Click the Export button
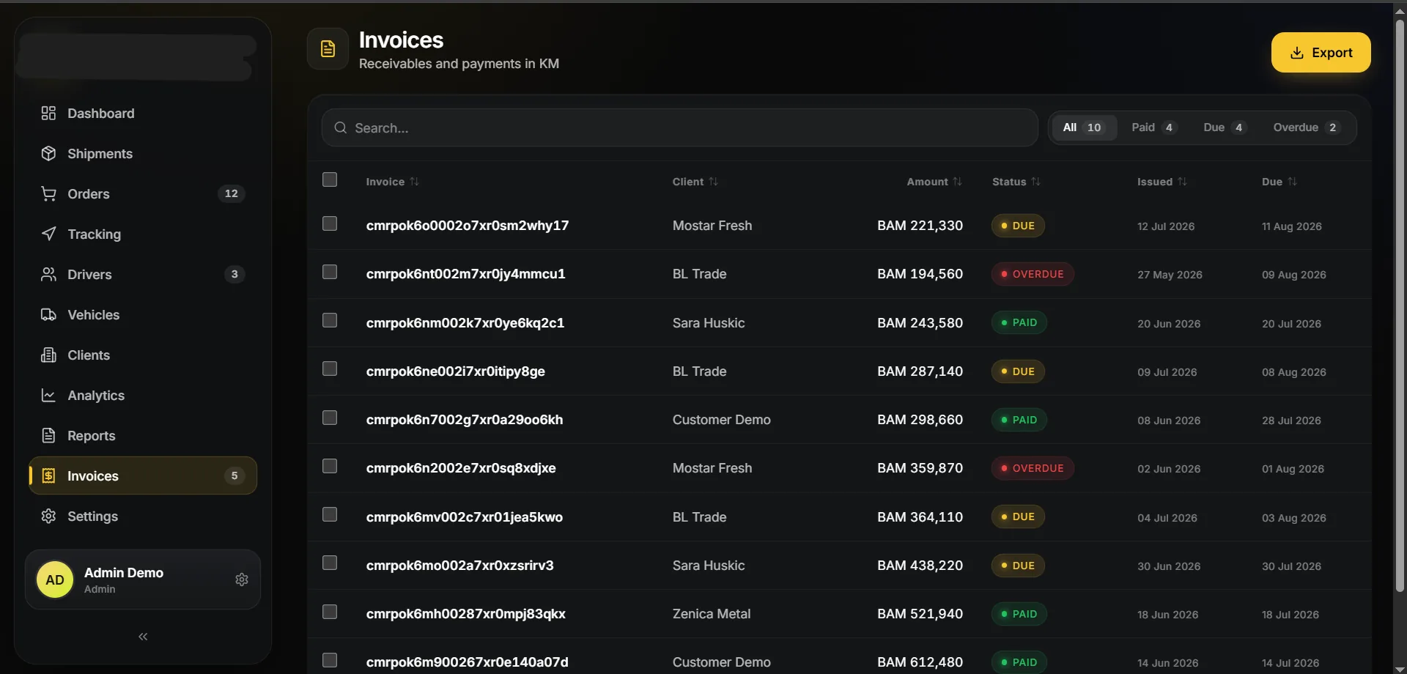 click(x=1321, y=52)
